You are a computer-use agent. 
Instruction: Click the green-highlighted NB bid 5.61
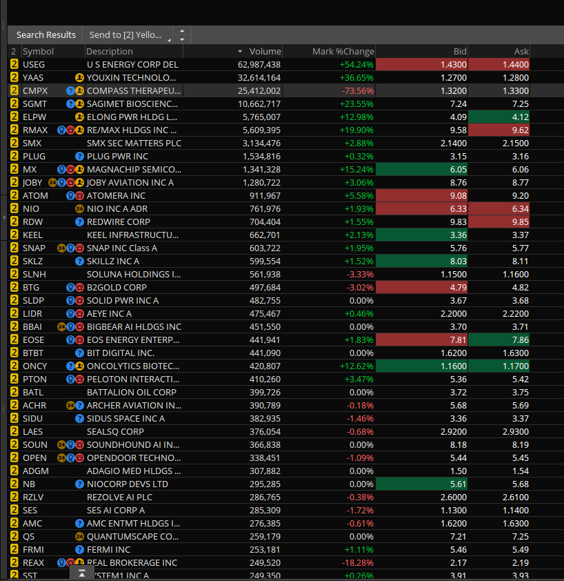coord(422,484)
